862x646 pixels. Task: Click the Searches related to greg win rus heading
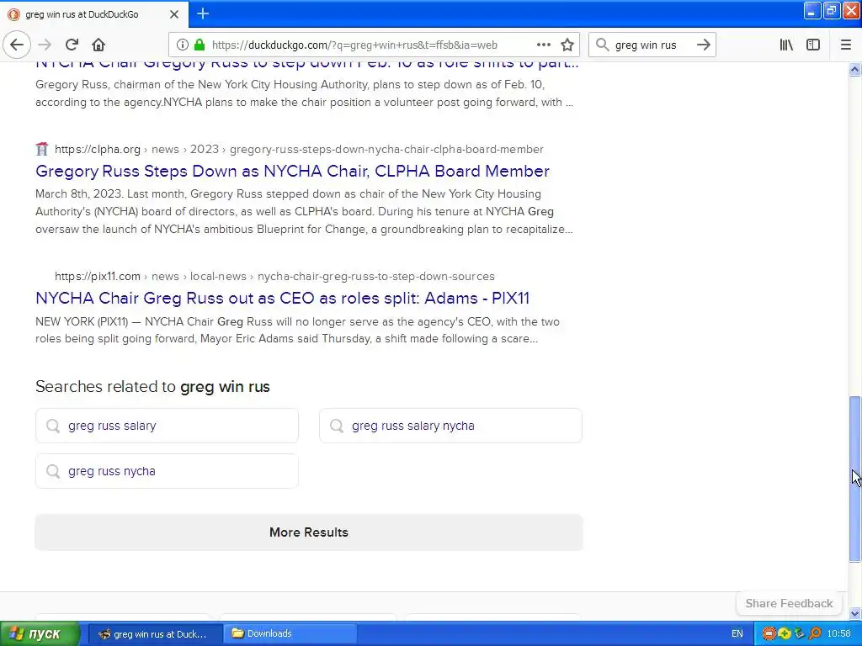[x=152, y=387]
